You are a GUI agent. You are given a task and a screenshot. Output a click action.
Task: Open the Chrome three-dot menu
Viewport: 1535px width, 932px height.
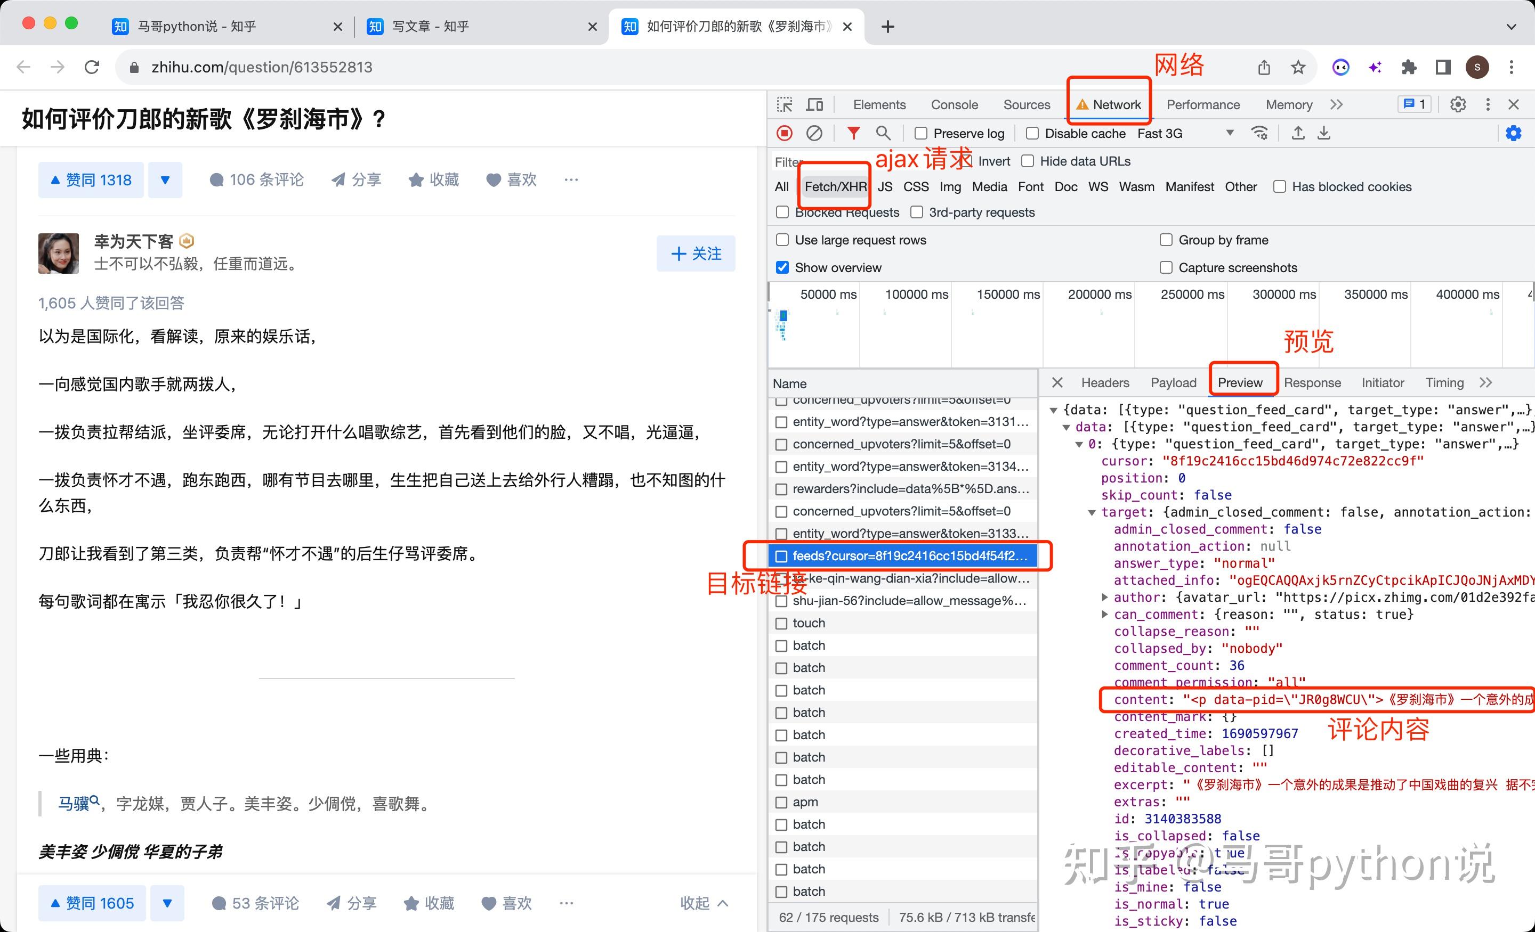tap(1512, 67)
